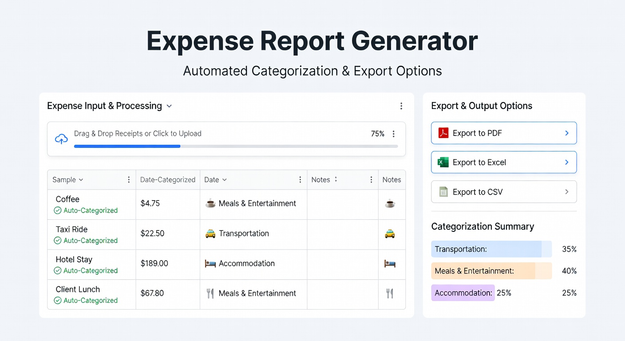Click the Export to CSV button
625x341 pixels.
point(504,192)
